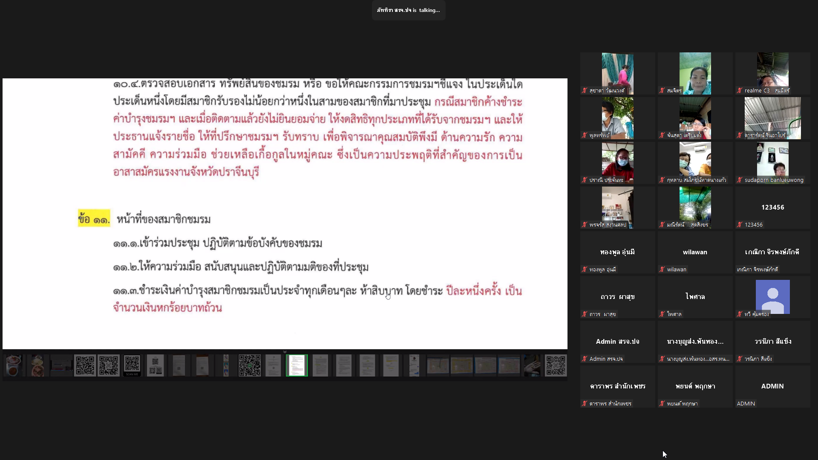Click the muted mic icon beside พยนต์ พฤกษา

(x=662, y=404)
